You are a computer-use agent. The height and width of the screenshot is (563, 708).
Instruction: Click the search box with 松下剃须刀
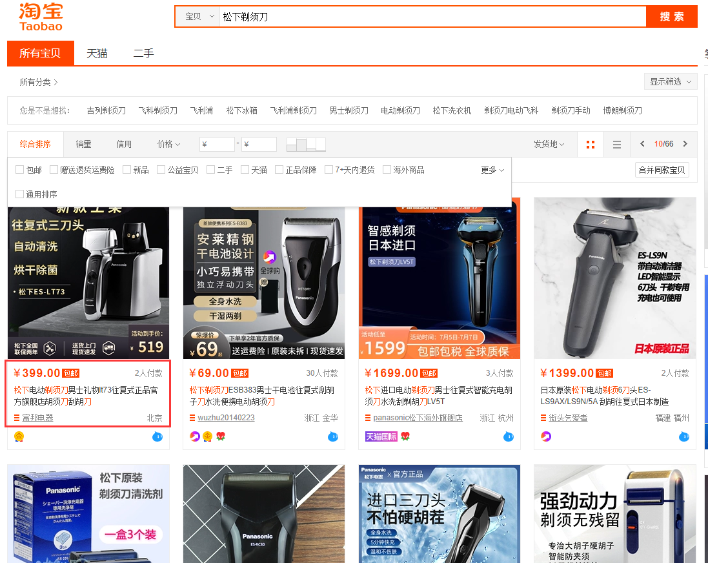[432, 17]
